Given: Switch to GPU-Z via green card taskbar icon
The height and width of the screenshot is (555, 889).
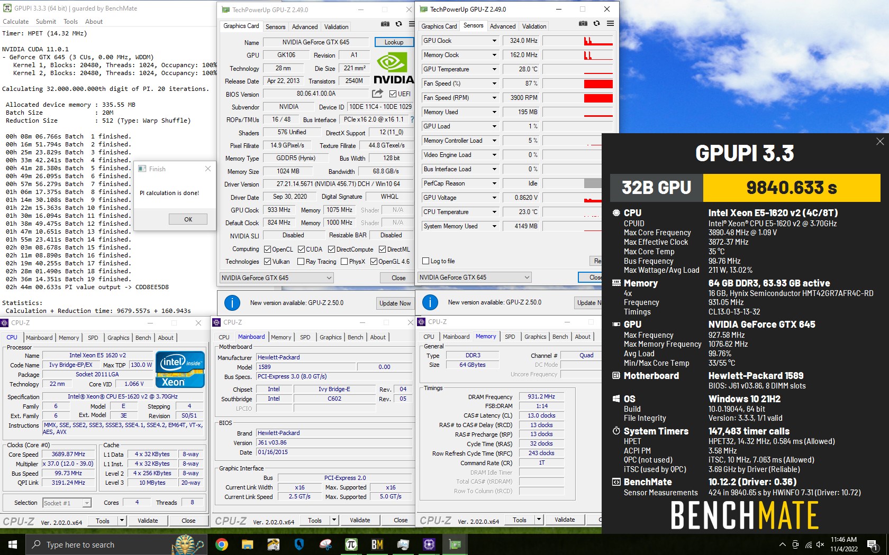Looking at the screenshot, I should coord(455,544).
